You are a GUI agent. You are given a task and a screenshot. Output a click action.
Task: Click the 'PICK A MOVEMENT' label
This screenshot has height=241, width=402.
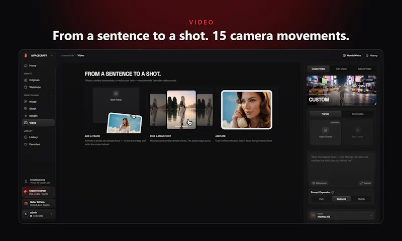coord(160,136)
